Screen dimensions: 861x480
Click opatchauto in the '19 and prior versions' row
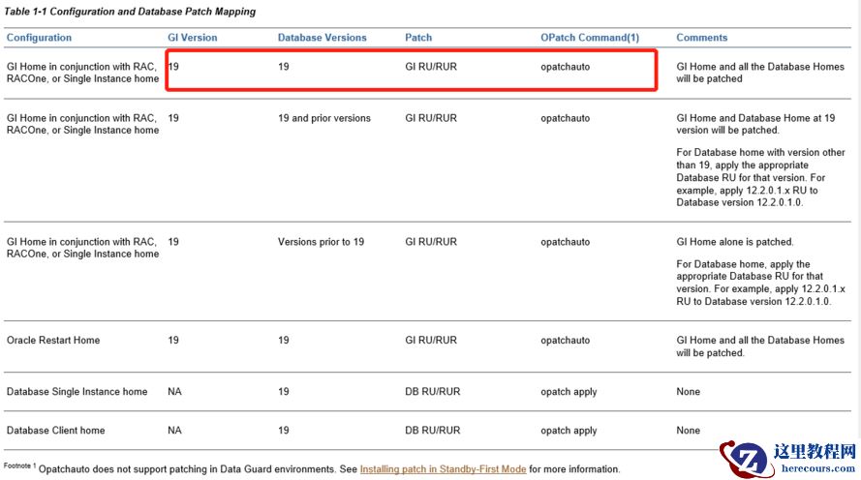[565, 118]
